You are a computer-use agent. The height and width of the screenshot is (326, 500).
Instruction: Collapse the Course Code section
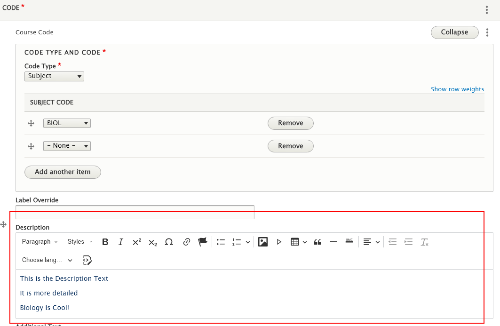coord(454,32)
